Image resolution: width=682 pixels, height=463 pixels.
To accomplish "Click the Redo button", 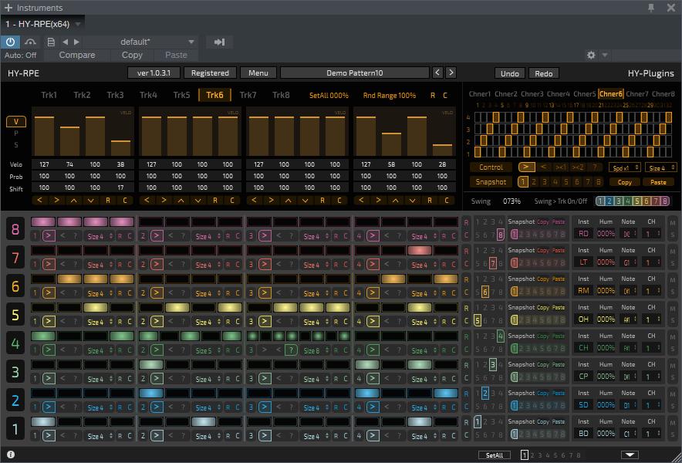I will [x=544, y=73].
